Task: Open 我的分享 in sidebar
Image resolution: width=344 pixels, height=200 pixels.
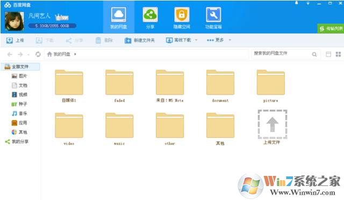Action: [x=17, y=142]
